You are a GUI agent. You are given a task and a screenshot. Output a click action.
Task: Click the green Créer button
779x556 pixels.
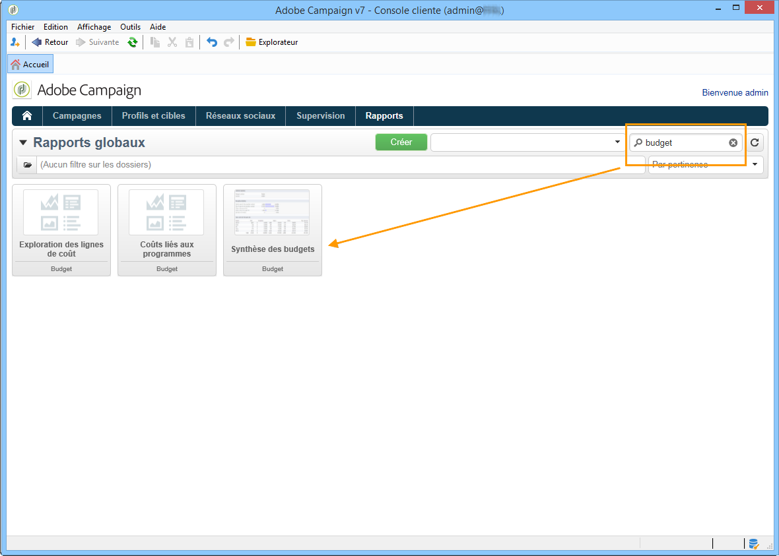(401, 142)
